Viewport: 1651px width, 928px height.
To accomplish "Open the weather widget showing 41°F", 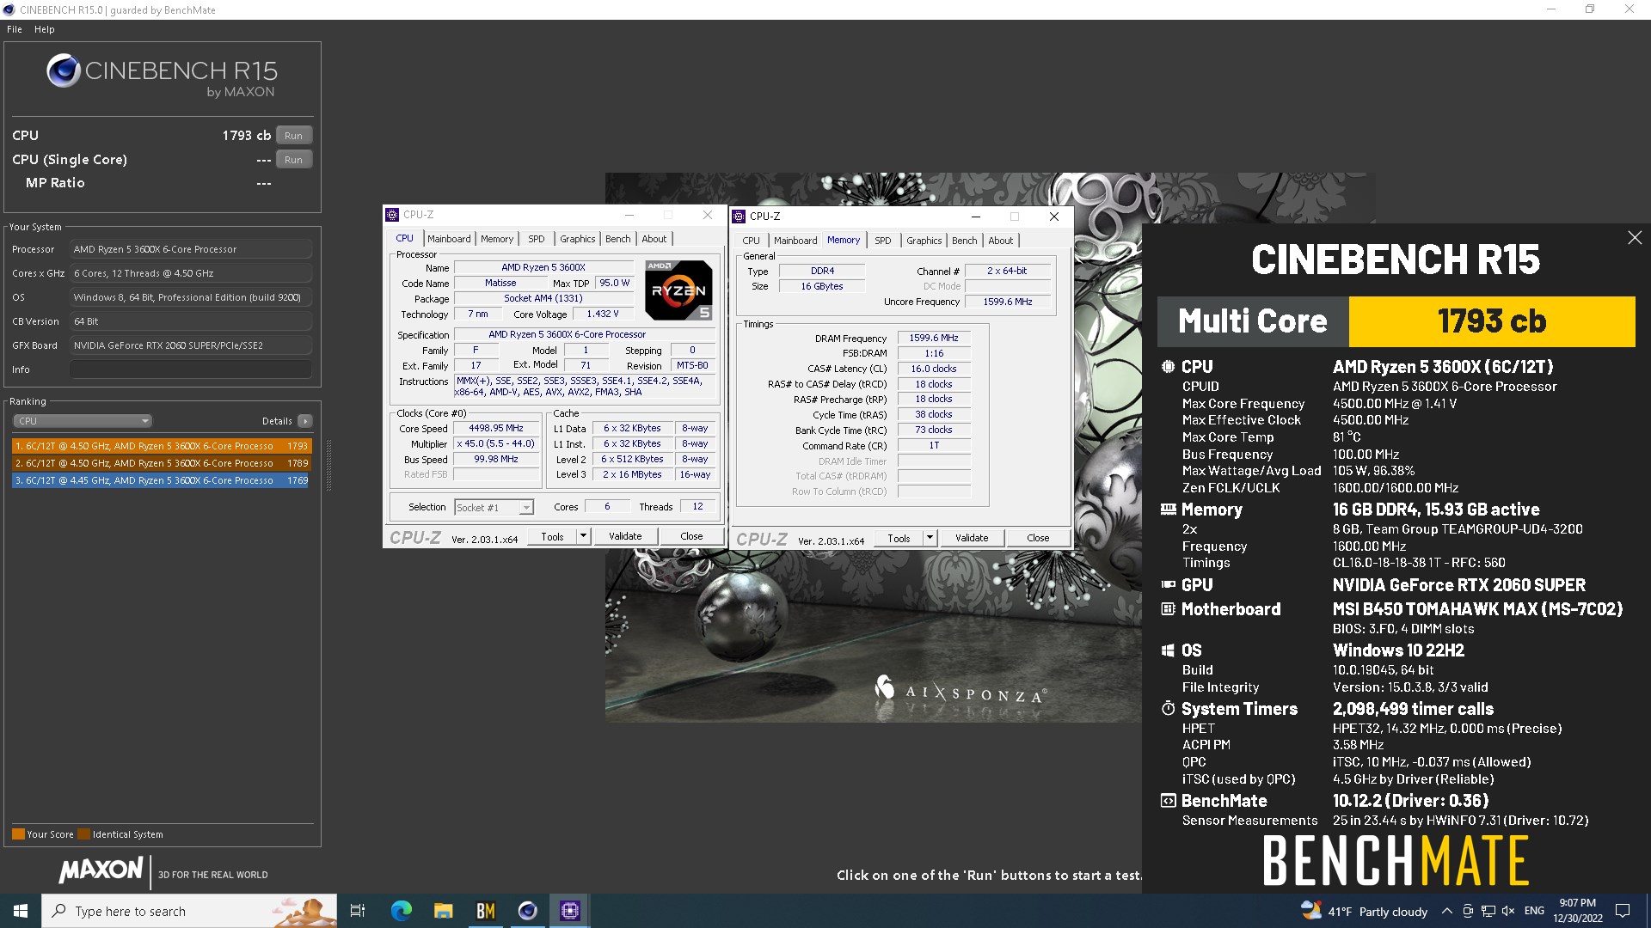I will pos(1364,911).
